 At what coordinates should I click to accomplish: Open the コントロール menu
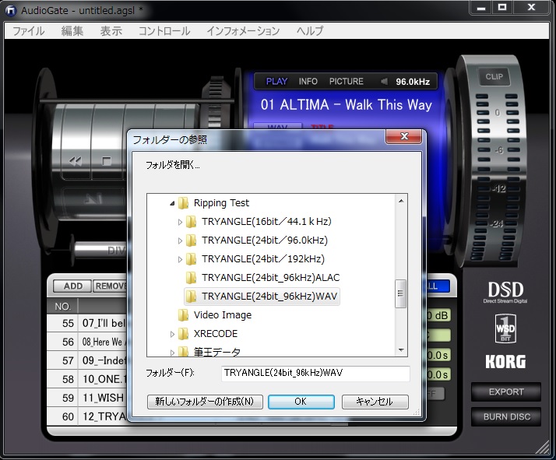pos(164,31)
